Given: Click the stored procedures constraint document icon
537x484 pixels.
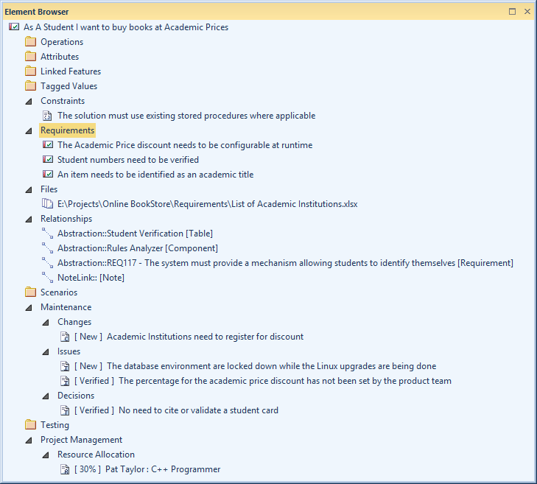Looking at the screenshot, I should click(47, 116).
